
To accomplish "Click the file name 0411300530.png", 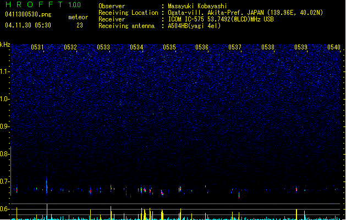I will click(x=28, y=14).
